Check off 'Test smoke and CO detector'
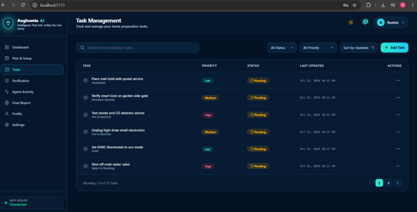 point(86,115)
